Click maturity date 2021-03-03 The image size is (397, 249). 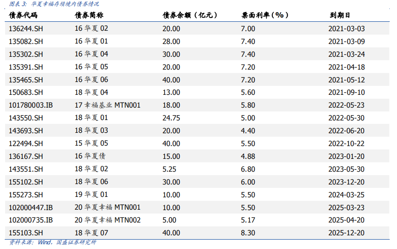346,29
